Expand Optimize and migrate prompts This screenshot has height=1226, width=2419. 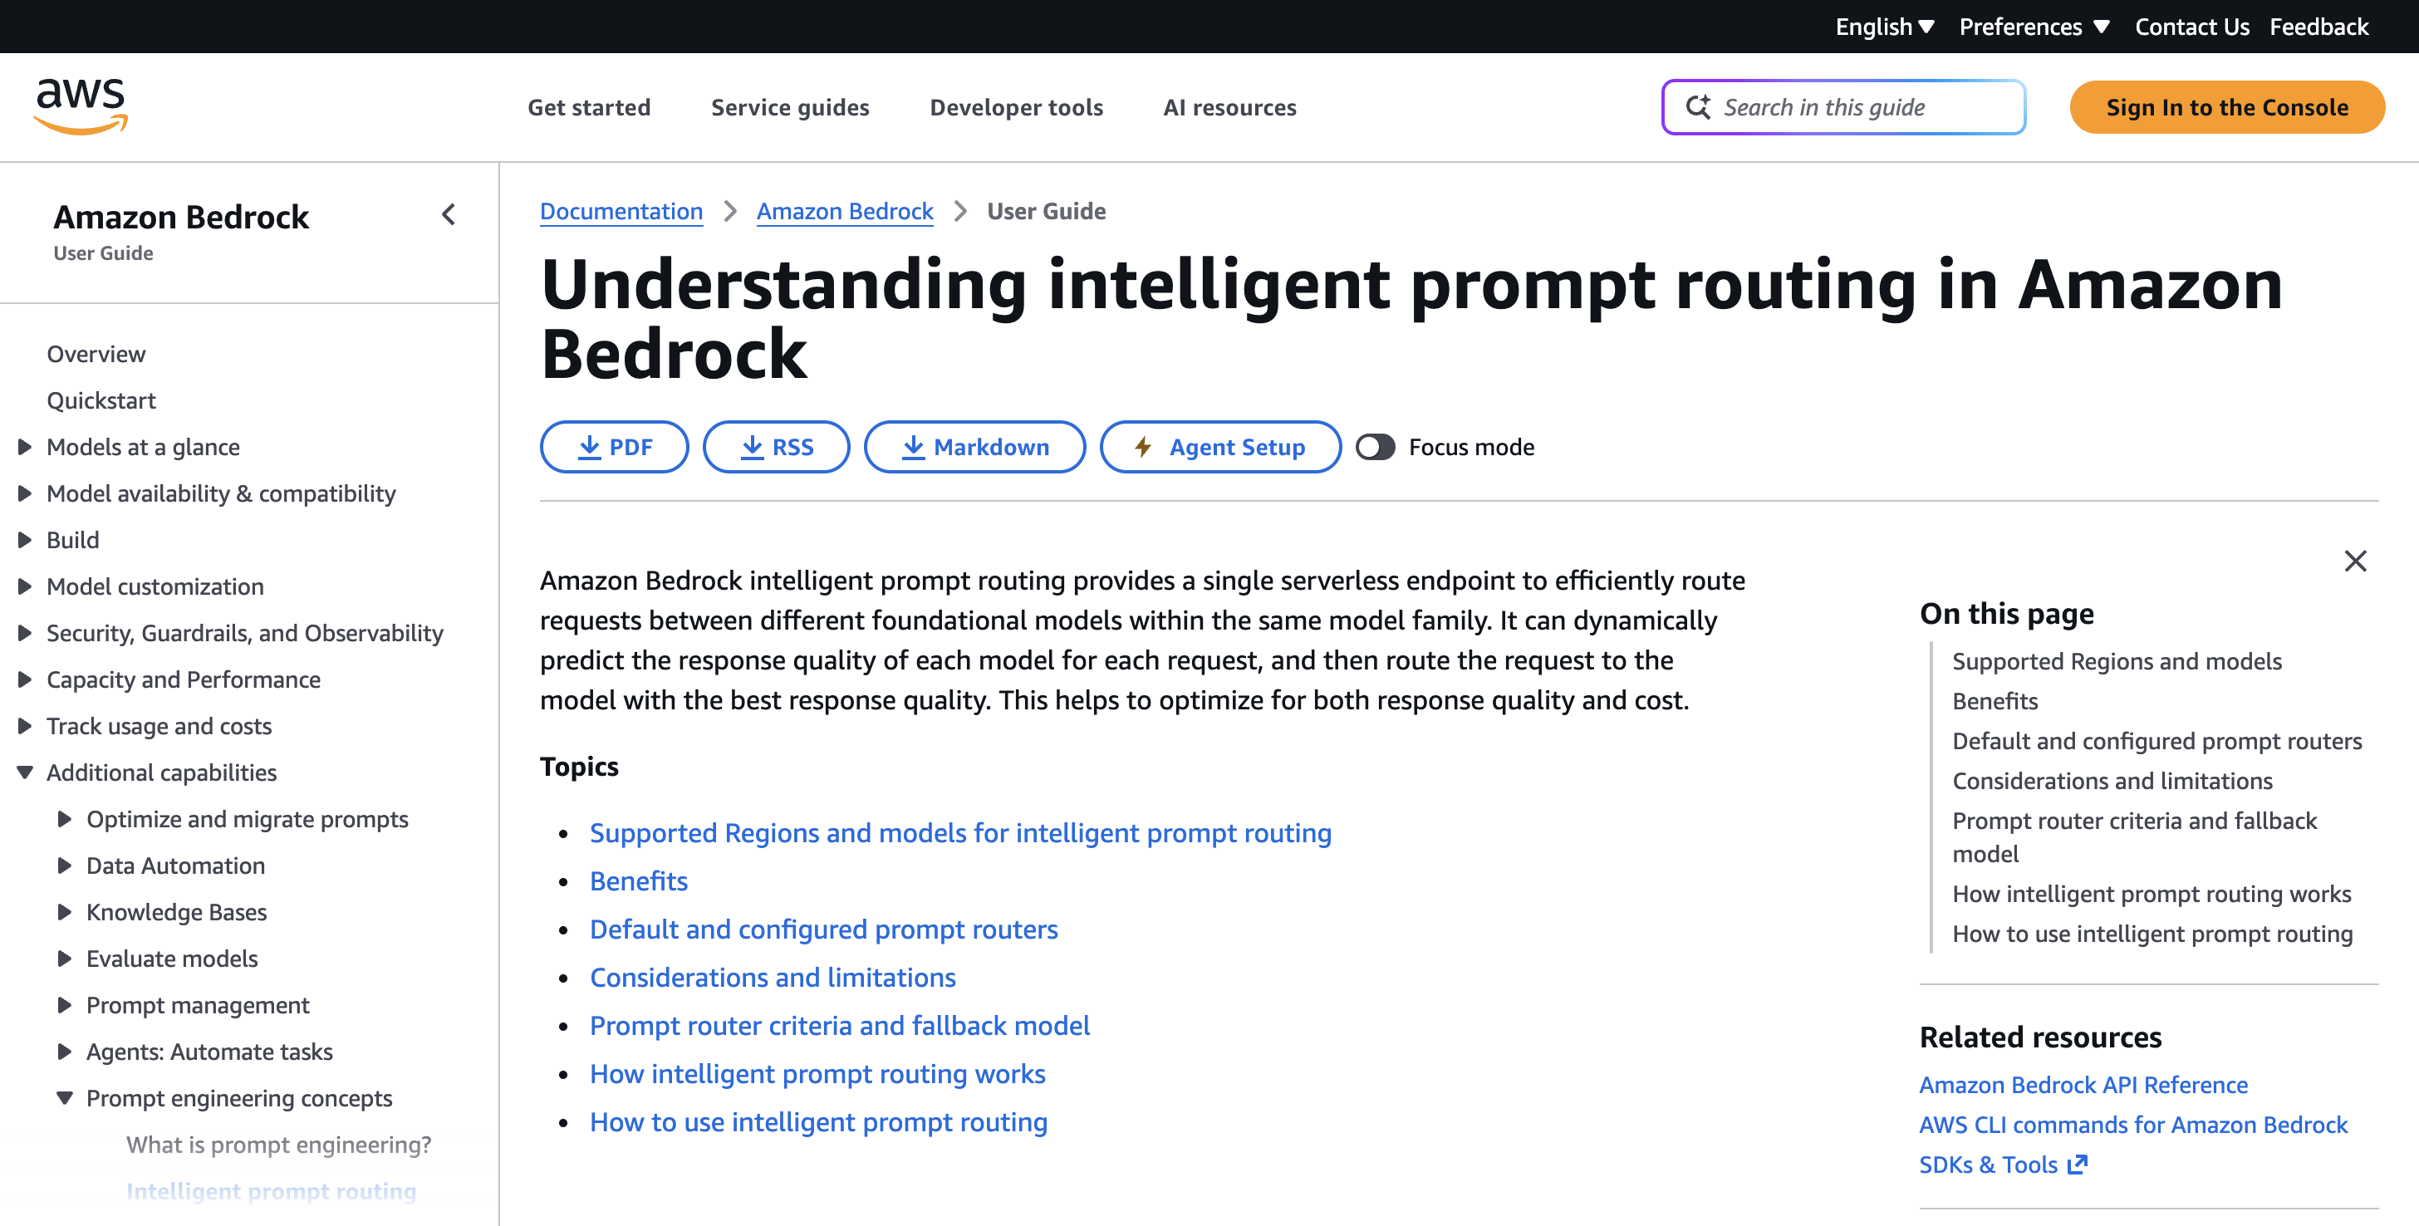pyautogui.click(x=65, y=819)
